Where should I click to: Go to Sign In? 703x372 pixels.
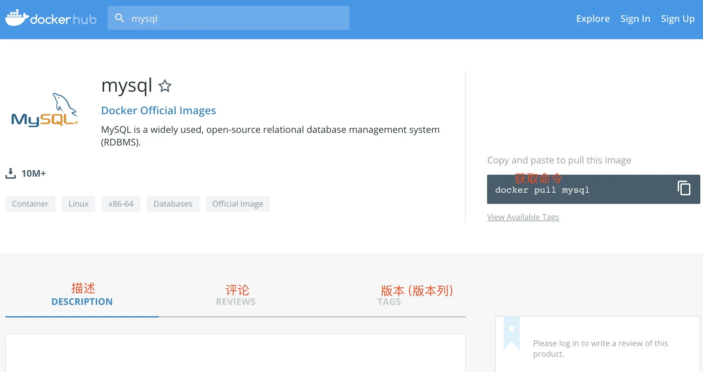[x=635, y=19]
